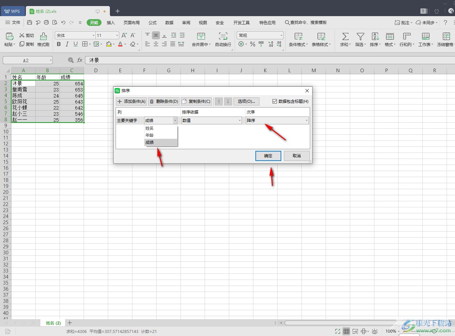455x336 pixels.
Task: Switch to the 页面布局 tab
Action: coord(131,23)
